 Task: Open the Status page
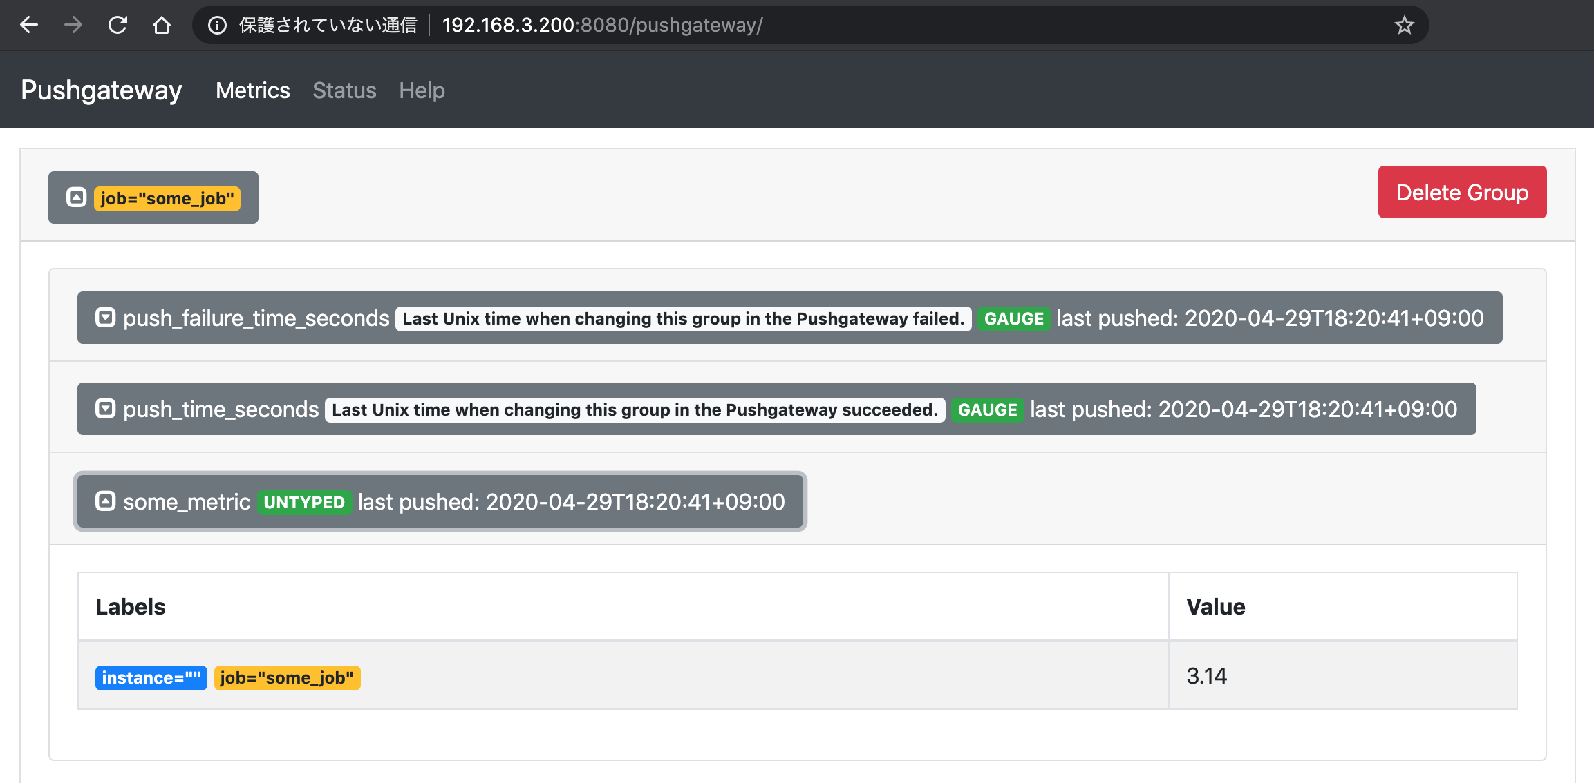pyautogui.click(x=344, y=90)
